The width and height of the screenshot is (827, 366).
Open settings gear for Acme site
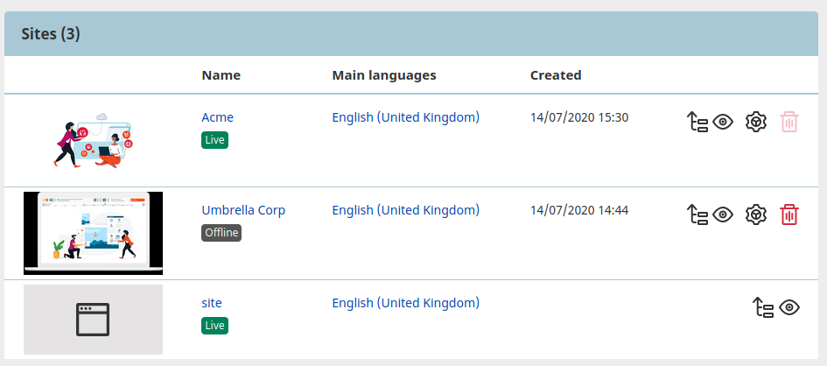(756, 122)
